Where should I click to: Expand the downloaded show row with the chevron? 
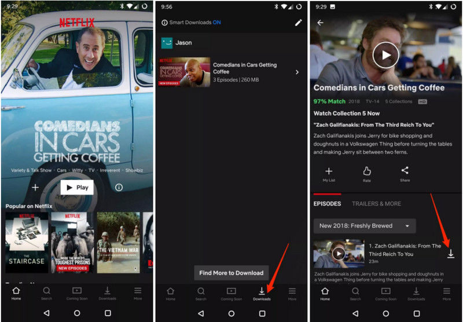click(x=297, y=72)
